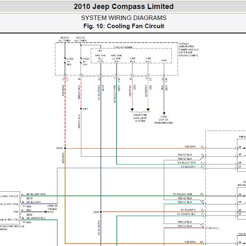This screenshot has width=246, height=246.
Task: Click the "FUSE 33 10A" label
Action: 86,62
